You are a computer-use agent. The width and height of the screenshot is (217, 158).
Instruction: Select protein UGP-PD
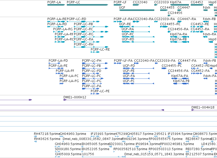click(x=129, y=66)
